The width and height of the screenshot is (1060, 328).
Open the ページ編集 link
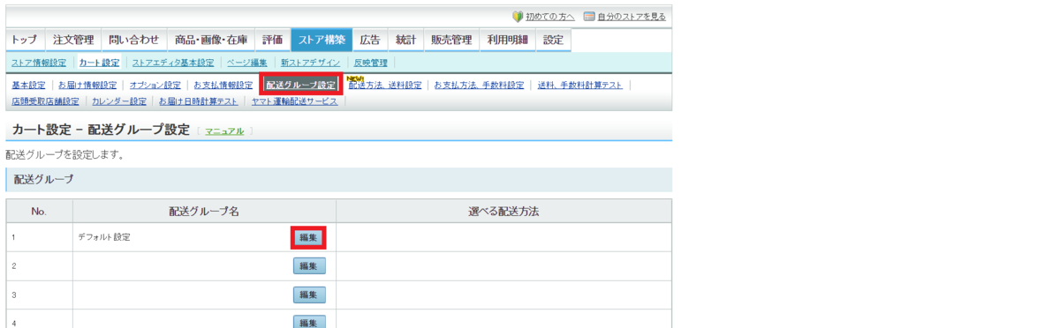[247, 63]
